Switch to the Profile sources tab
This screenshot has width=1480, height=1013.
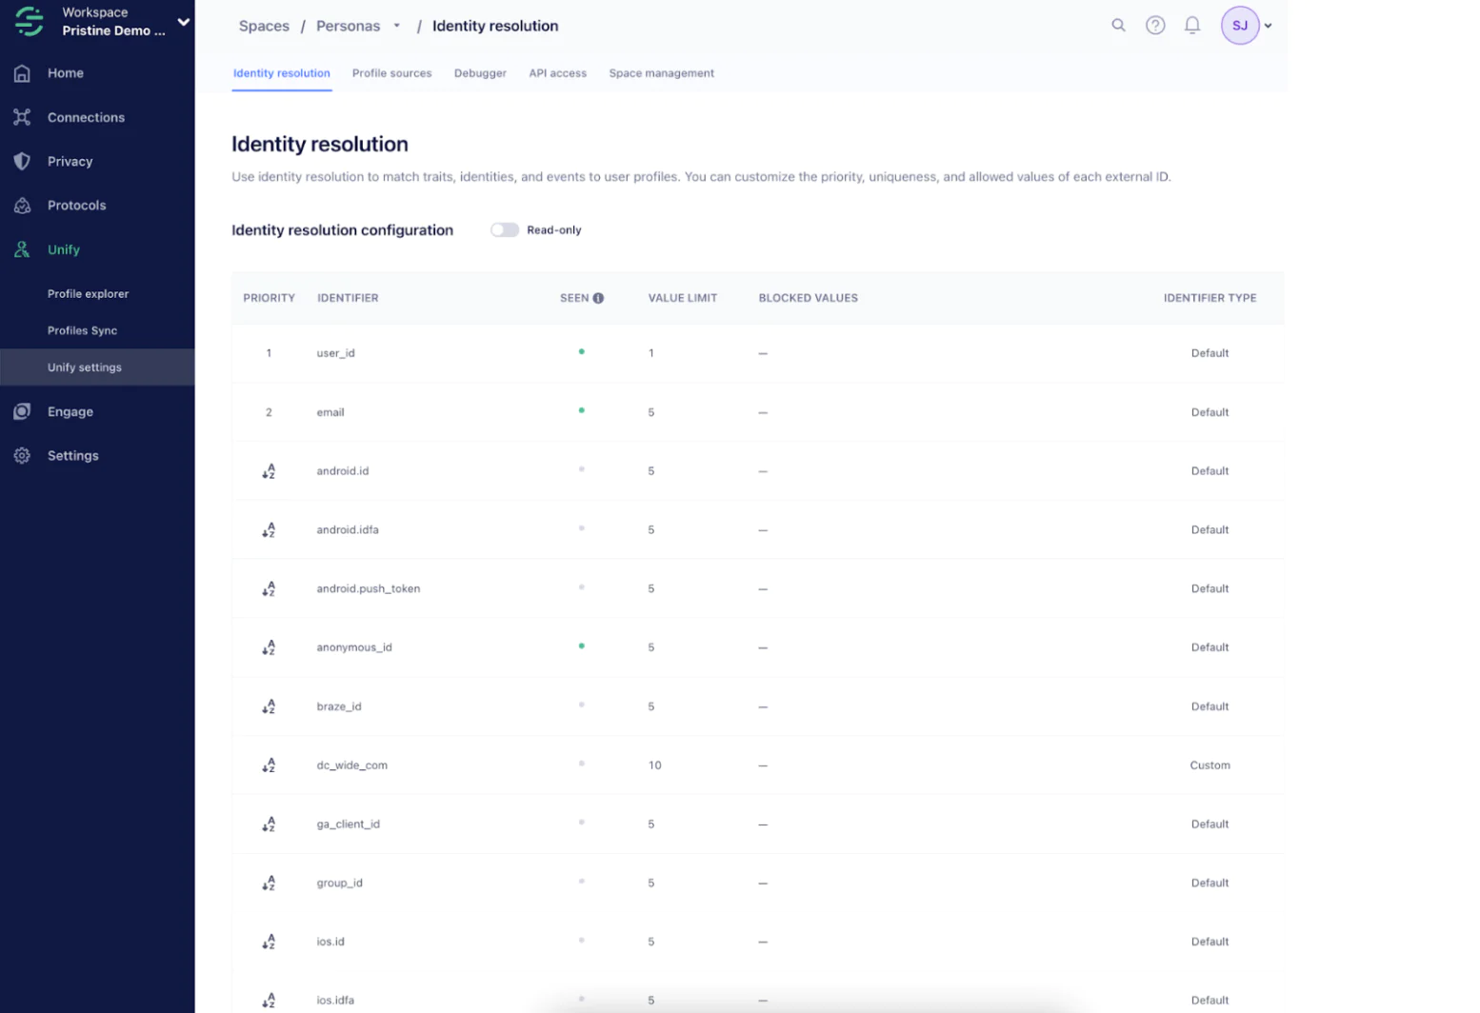tap(391, 73)
